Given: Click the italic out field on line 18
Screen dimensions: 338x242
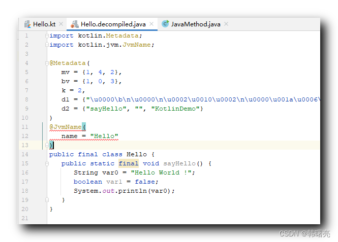Looking at the screenshot, I should tap(108, 191).
